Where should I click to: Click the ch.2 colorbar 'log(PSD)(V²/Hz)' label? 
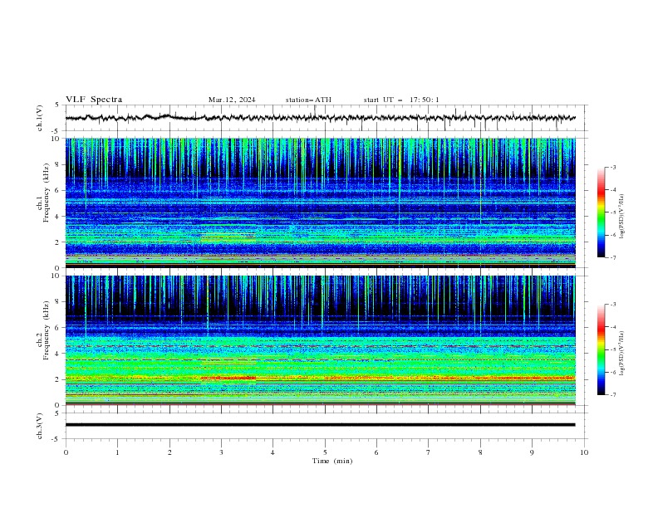click(x=621, y=354)
